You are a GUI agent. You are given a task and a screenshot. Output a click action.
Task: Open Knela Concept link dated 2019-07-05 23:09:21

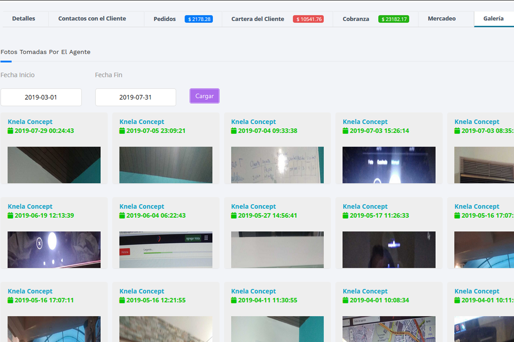[x=142, y=122]
